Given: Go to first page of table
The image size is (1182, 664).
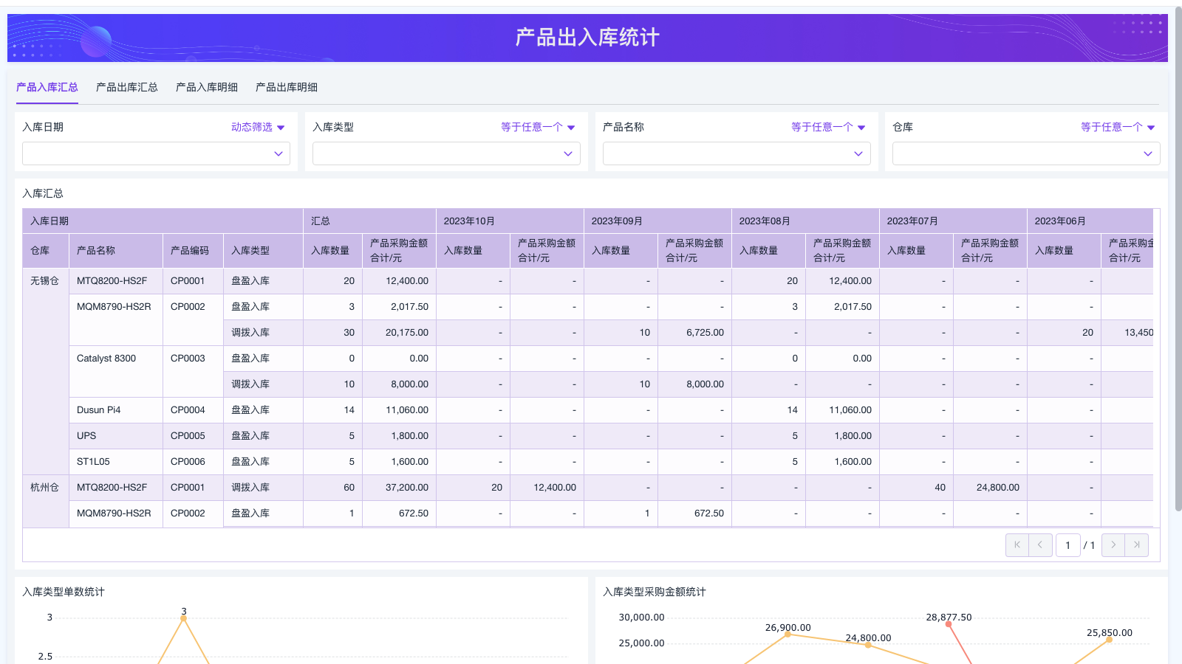Looking at the screenshot, I should 1017,545.
